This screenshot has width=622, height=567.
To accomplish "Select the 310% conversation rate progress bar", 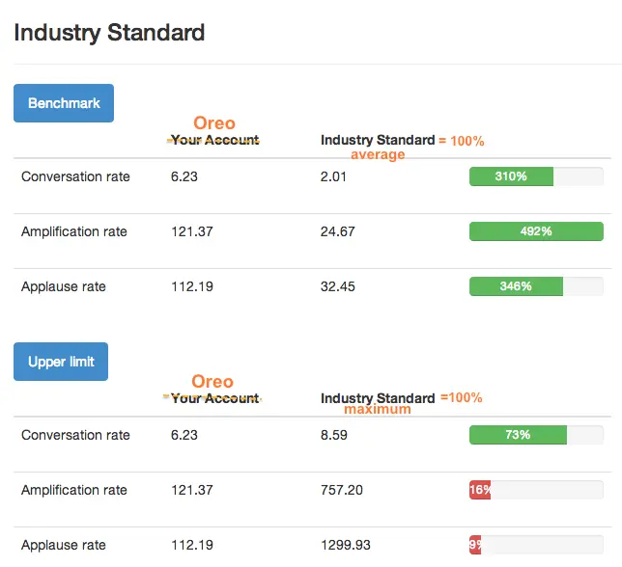I will tap(511, 176).
